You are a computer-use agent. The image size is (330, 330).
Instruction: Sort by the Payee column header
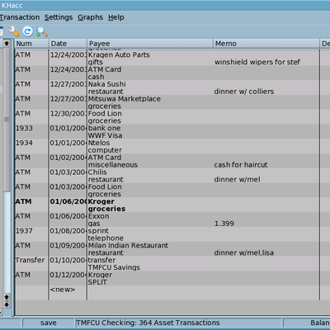point(150,44)
